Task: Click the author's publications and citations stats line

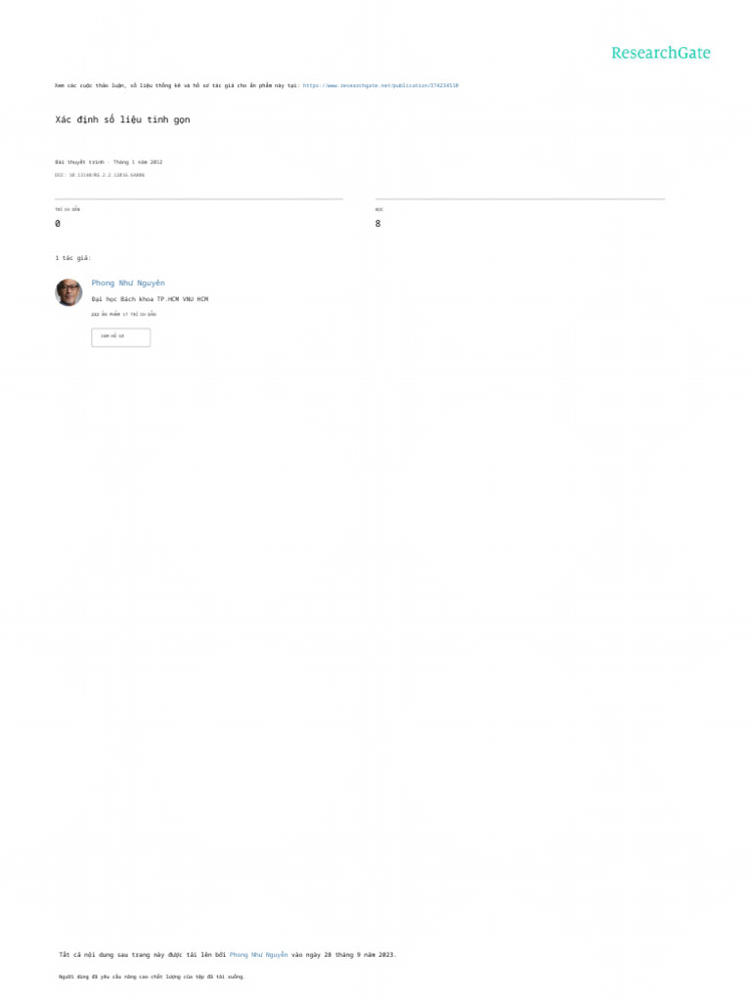Action: [124, 314]
